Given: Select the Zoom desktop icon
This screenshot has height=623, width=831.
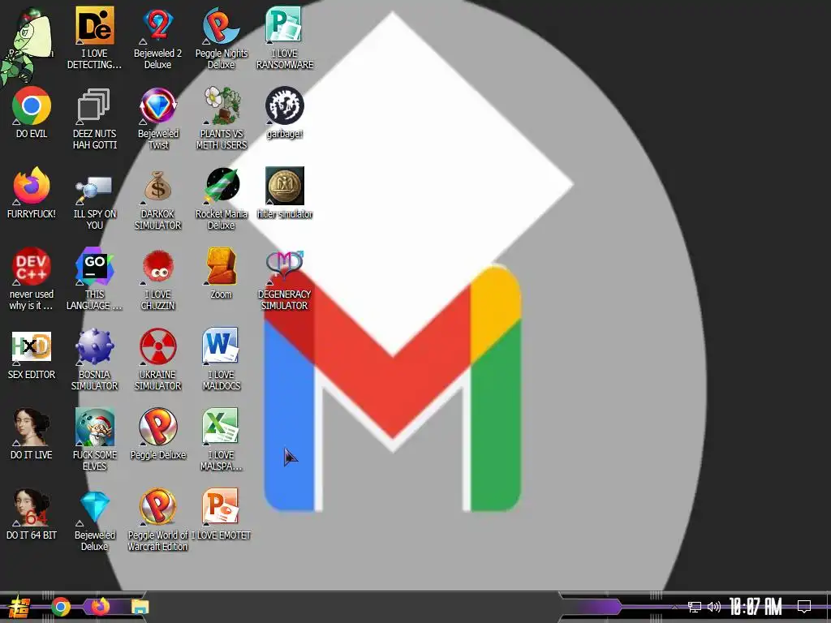Looking at the screenshot, I should tap(221, 266).
